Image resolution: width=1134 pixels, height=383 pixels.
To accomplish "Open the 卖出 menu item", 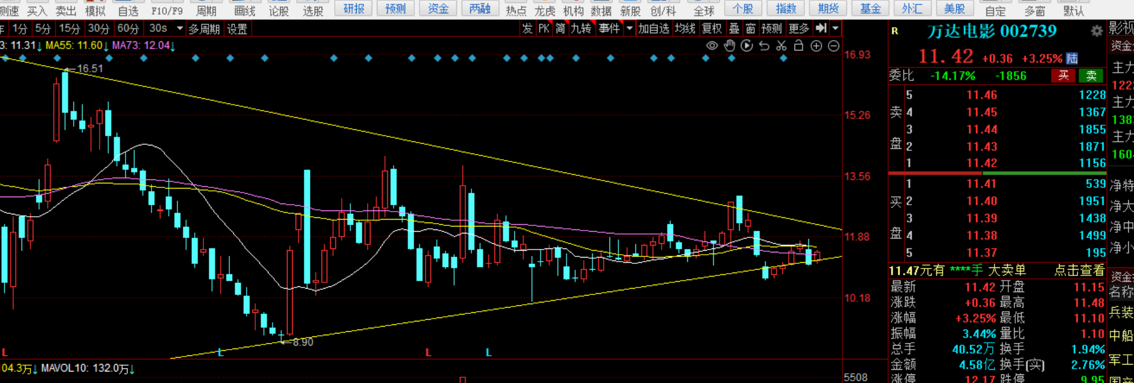I will pyautogui.click(x=66, y=11).
